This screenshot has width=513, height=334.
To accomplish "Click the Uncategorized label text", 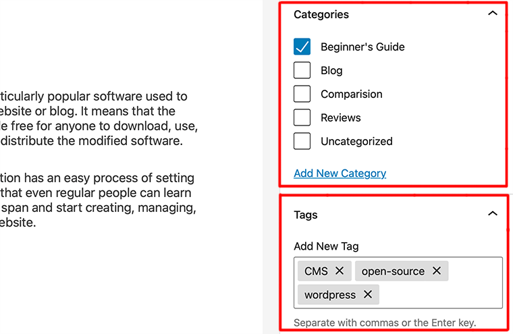I will pos(356,142).
